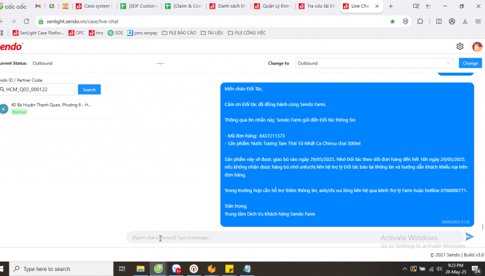Viewport: 485px width, 276px height.
Task: Open a new browser tab
Action: click(391, 6)
